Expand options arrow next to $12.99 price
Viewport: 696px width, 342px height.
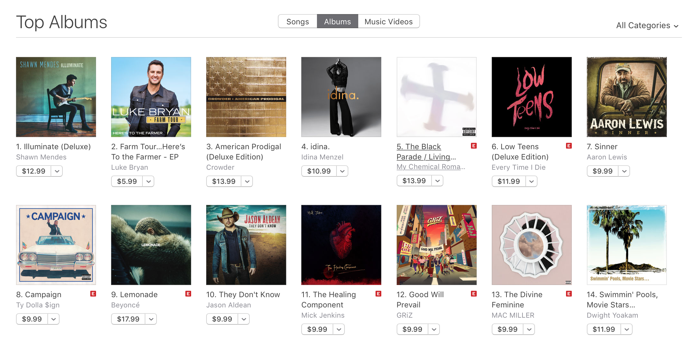click(57, 171)
